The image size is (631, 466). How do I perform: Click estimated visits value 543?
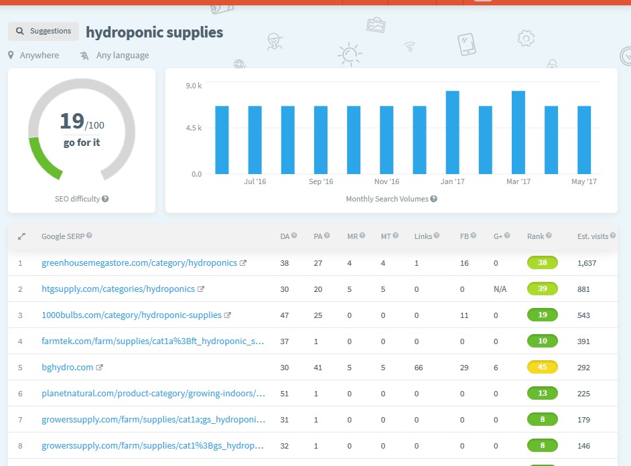point(583,315)
